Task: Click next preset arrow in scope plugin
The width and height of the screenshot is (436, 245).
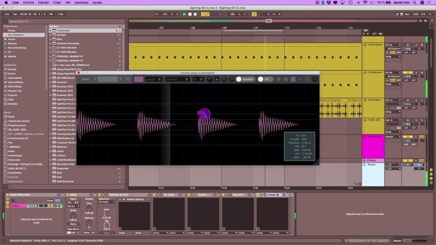Action: [121, 80]
